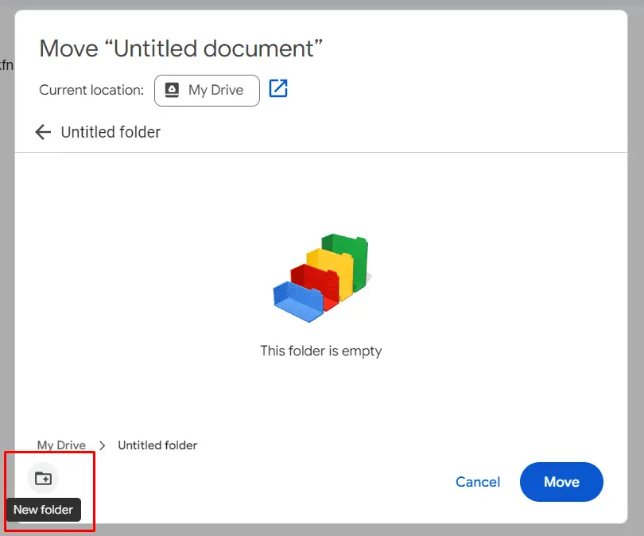The image size is (644, 536).
Task: Navigate to My Drive via the breadcrumb link
Action: [x=61, y=445]
